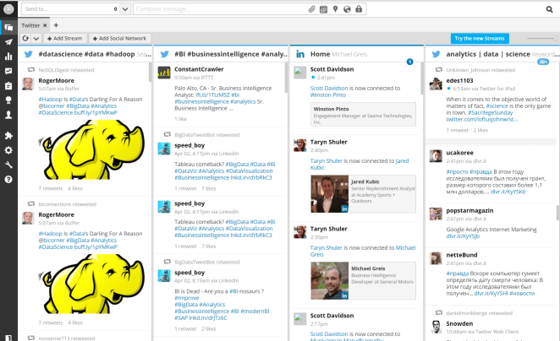Screen dimensions: 560x341
Task: Open the Winston Pinto profile card
Action: (363, 115)
